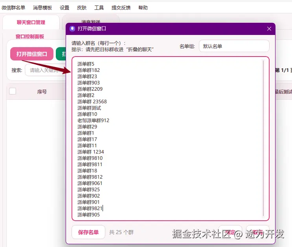Click the line 派单群5
The width and height of the screenshot is (292, 247).
[86, 64]
